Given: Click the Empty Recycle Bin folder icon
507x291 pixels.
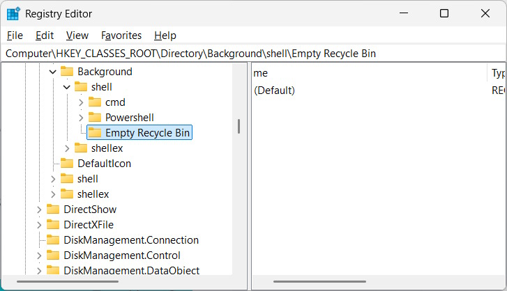Looking at the screenshot, I should coord(95,132).
